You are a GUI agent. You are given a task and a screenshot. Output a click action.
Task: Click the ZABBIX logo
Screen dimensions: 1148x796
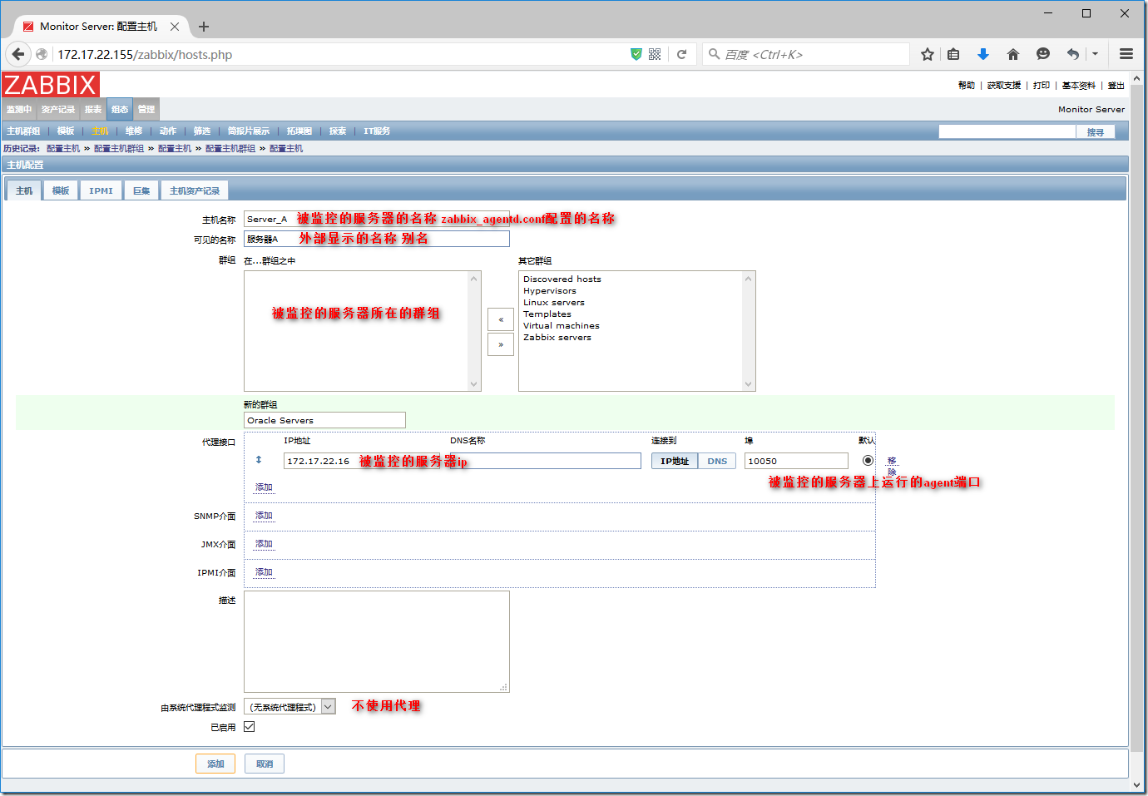51,85
